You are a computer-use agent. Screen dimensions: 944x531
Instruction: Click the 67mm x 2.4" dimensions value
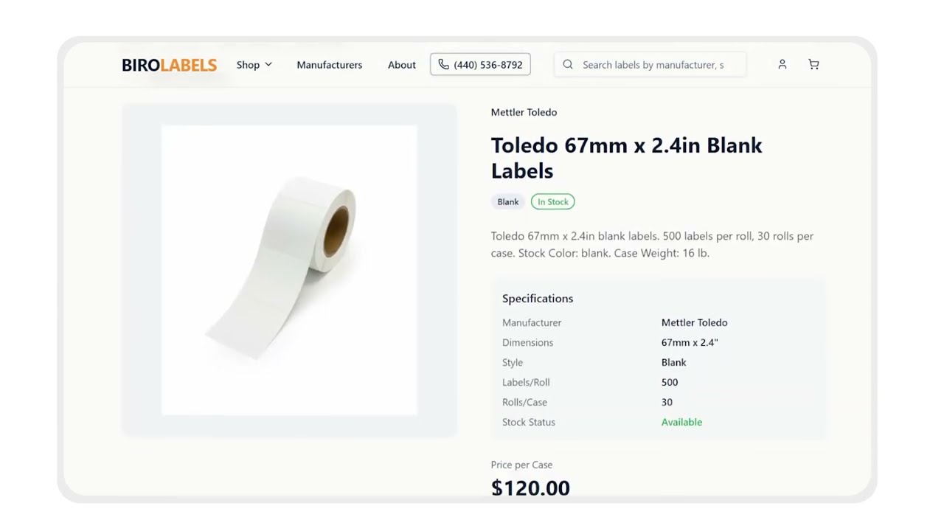pyautogui.click(x=690, y=342)
